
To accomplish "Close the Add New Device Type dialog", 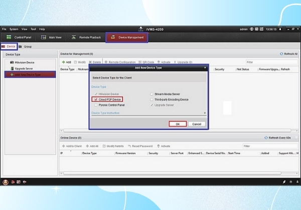I will (205, 67).
